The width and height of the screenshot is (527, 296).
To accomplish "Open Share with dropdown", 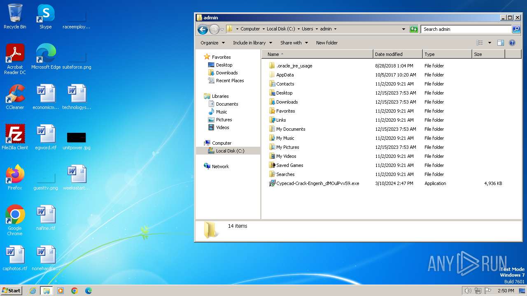I will 294,43.
